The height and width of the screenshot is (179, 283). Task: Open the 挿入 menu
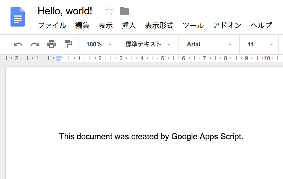point(129,26)
